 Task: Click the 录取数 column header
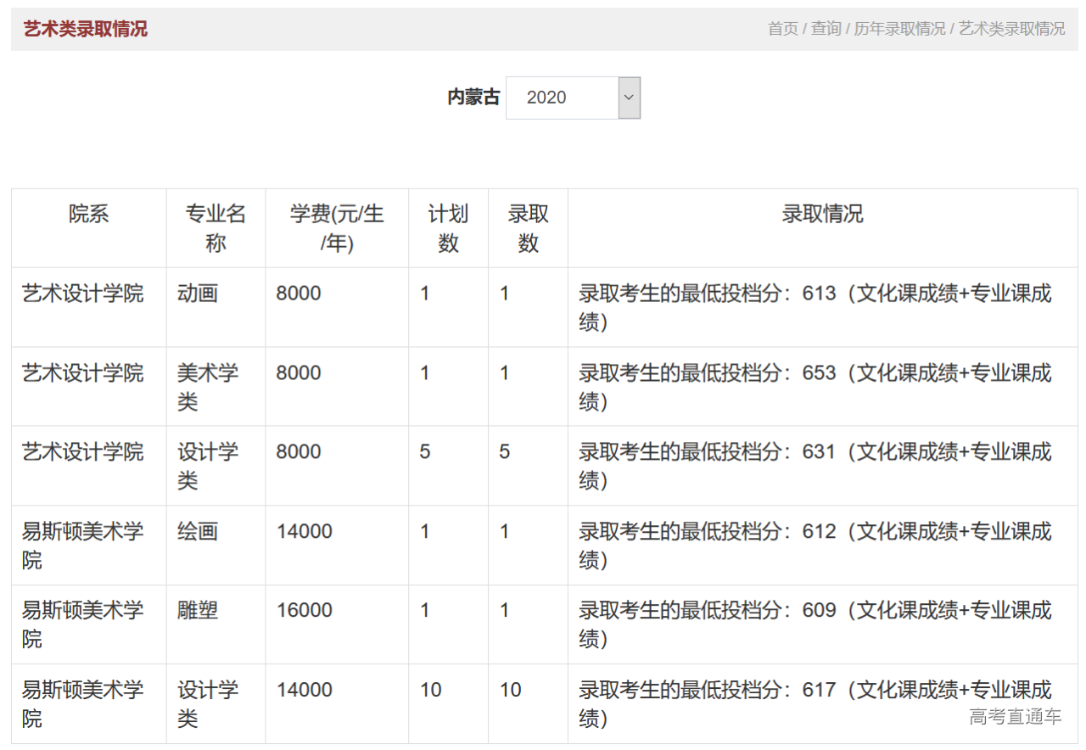point(527,227)
